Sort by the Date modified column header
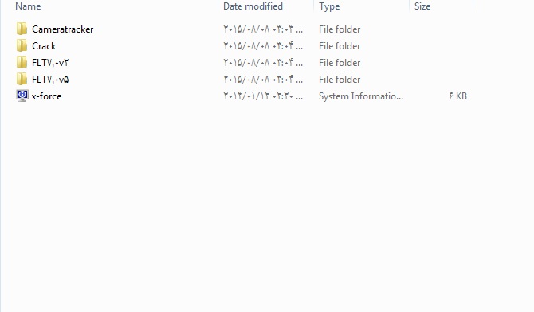This screenshot has width=534, height=312. (x=253, y=6)
